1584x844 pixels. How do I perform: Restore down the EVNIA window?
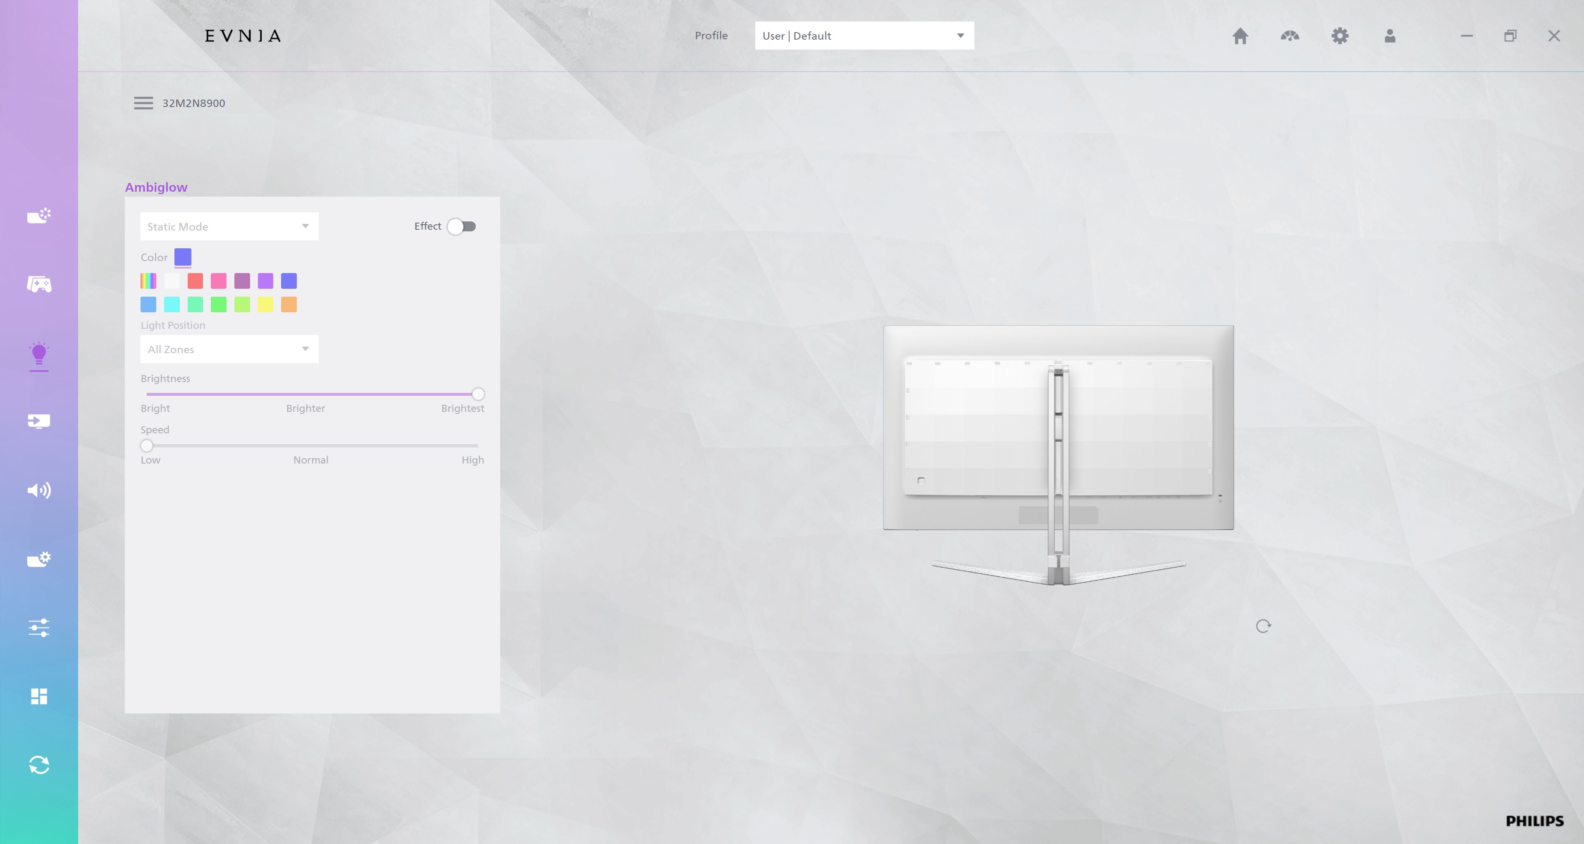coord(1510,36)
